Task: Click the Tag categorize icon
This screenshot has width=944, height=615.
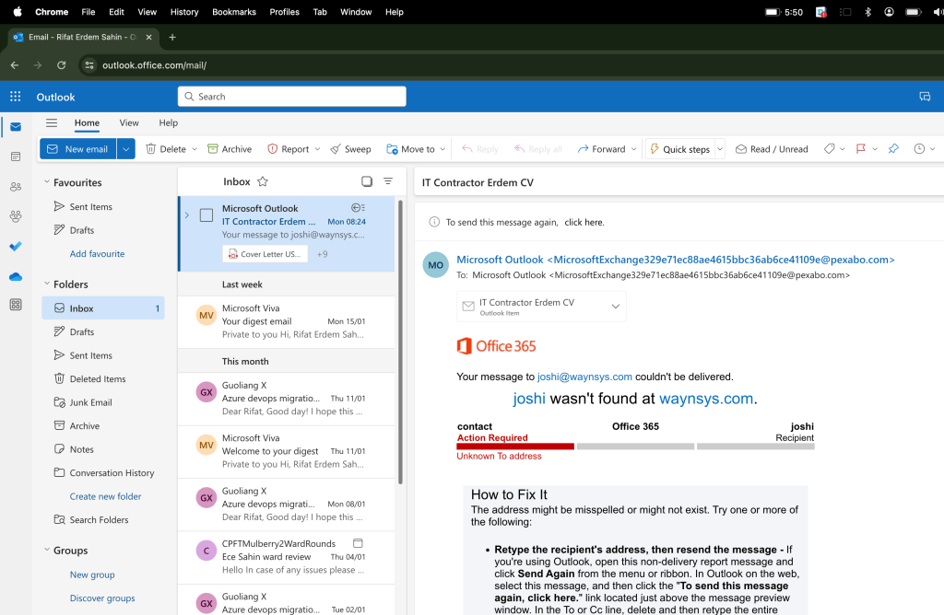Action: tap(829, 148)
